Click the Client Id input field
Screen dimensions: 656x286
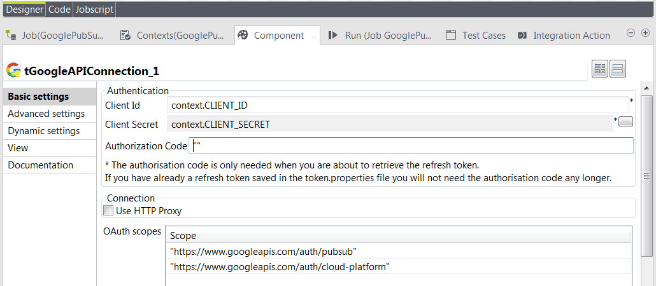[x=397, y=106]
